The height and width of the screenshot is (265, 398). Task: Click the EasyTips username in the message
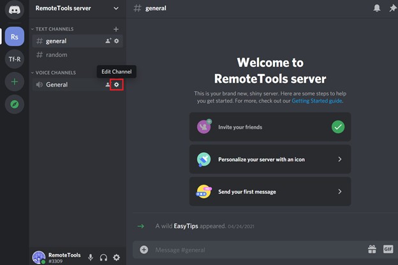[186, 226]
